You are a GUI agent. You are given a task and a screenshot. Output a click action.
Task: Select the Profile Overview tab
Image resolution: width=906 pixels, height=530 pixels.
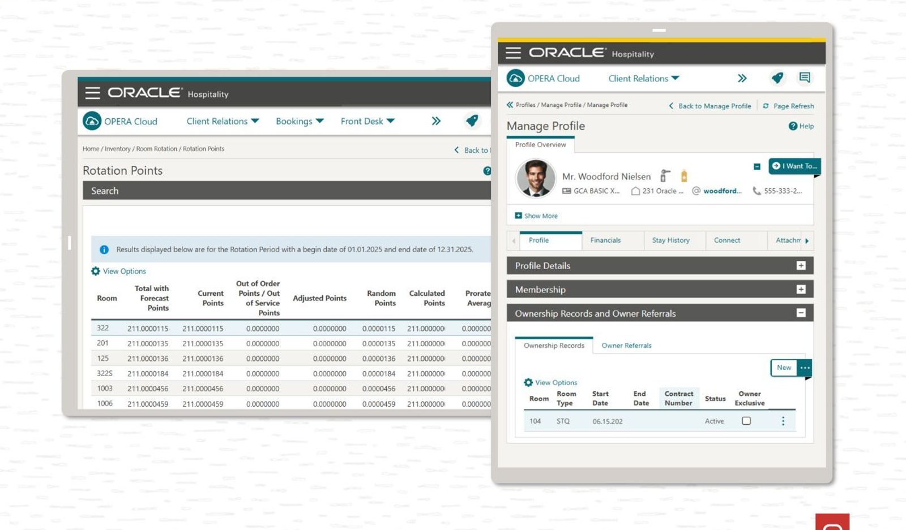(540, 145)
